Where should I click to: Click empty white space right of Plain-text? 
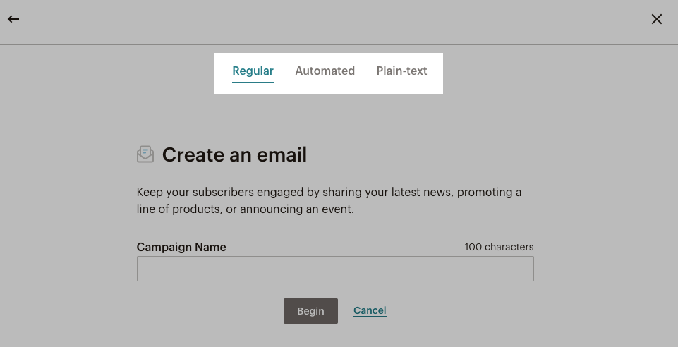pos(435,71)
